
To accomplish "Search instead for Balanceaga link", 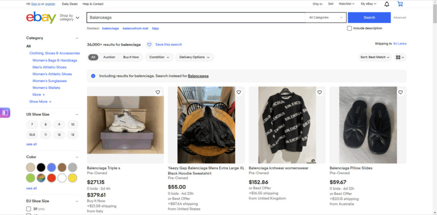I will [198, 76].
